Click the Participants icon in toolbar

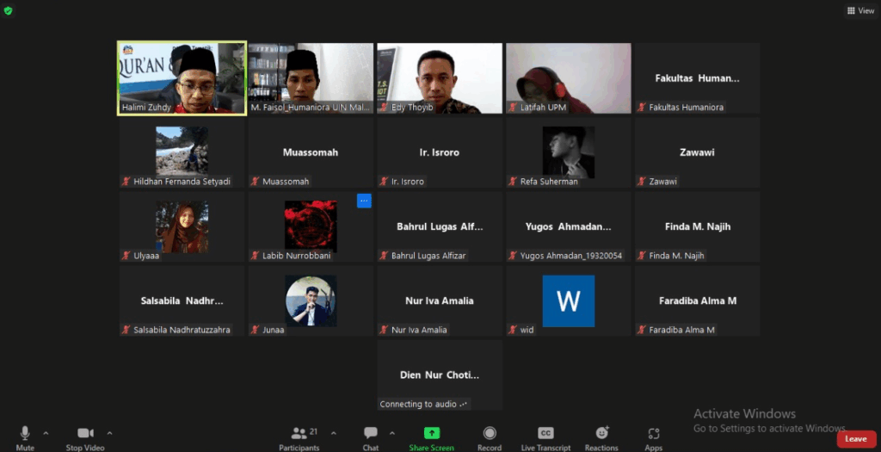point(299,433)
